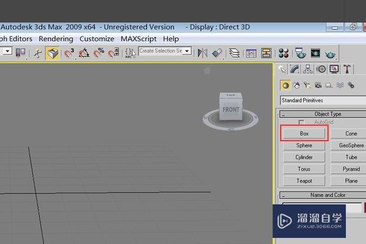The image size is (366, 244).
Task: Switch to the Display panel tab
Action: tap(334, 69)
